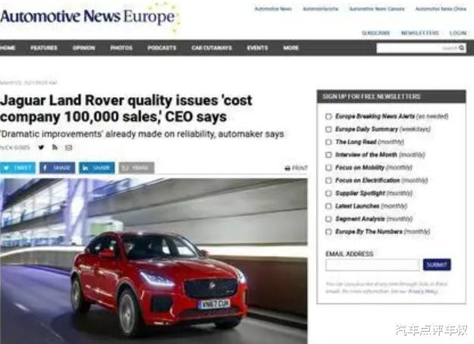Tick Focus on Electrification checkbox
The width and height of the screenshot is (474, 344).
click(x=328, y=180)
